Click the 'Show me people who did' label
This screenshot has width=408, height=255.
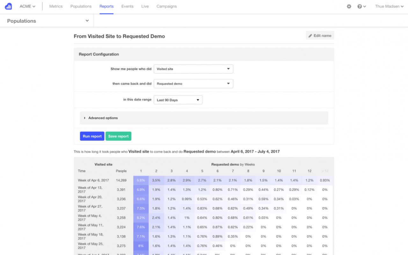point(131,69)
